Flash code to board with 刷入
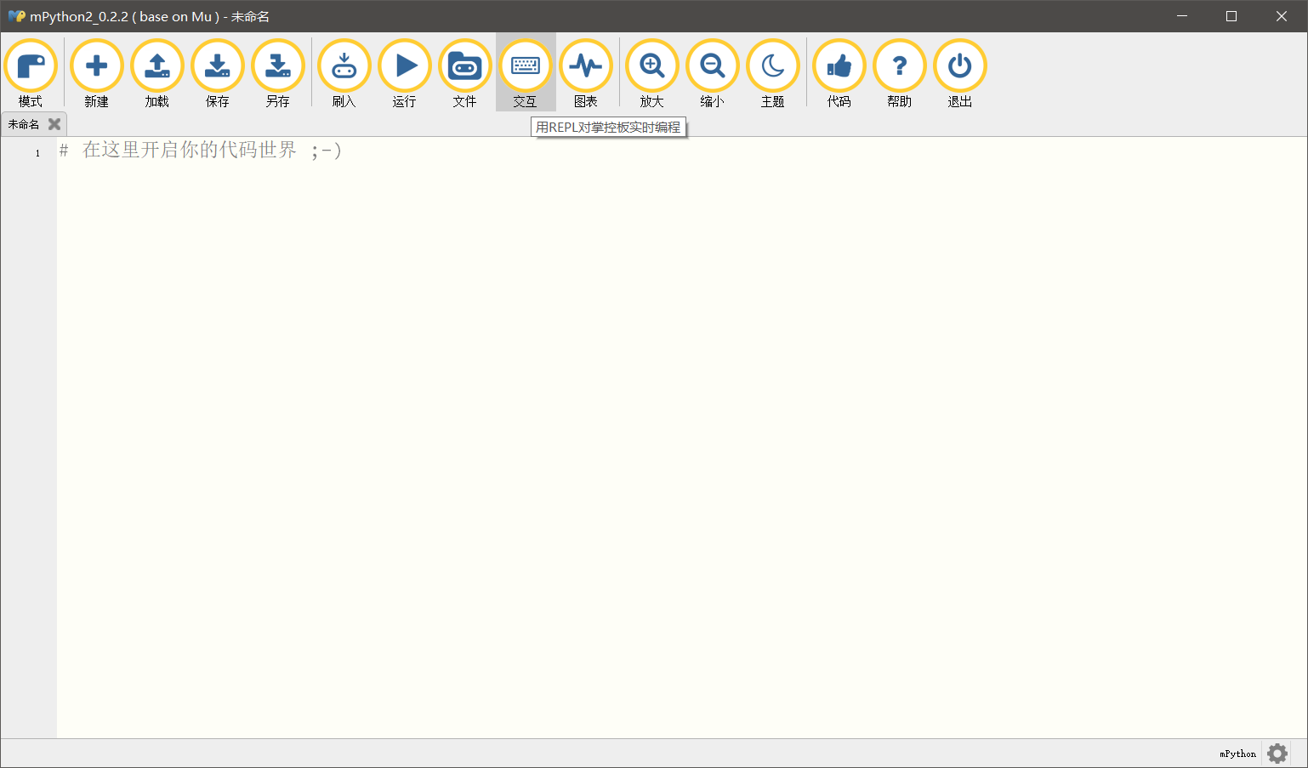The width and height of the screenshot is (1308, 768). click(344, 73)
